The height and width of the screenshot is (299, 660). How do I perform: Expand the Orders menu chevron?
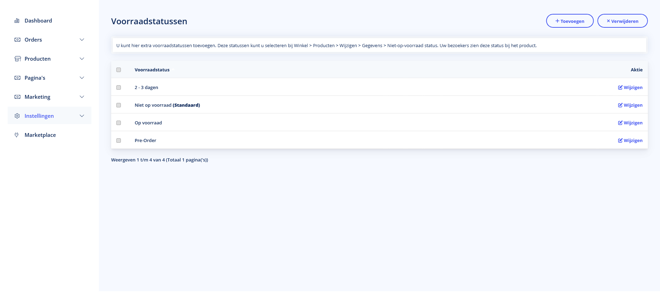tap(82, 40)
